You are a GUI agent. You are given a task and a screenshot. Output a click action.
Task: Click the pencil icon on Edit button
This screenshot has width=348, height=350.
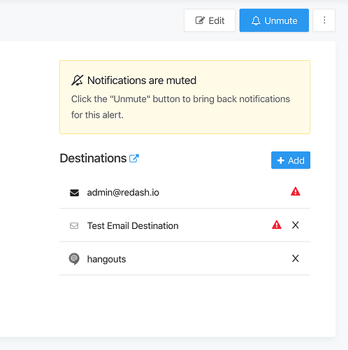(x=200, y=20)
